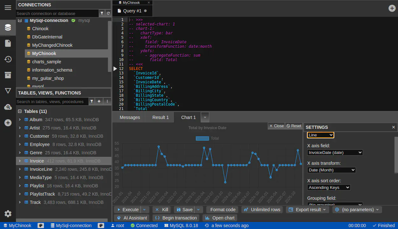Open the database connections sidebar icon

[x=8, y=27]
